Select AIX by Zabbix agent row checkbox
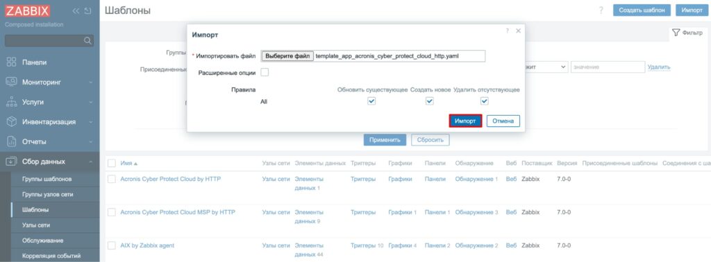711x262 pixels. tap(112, 245)
